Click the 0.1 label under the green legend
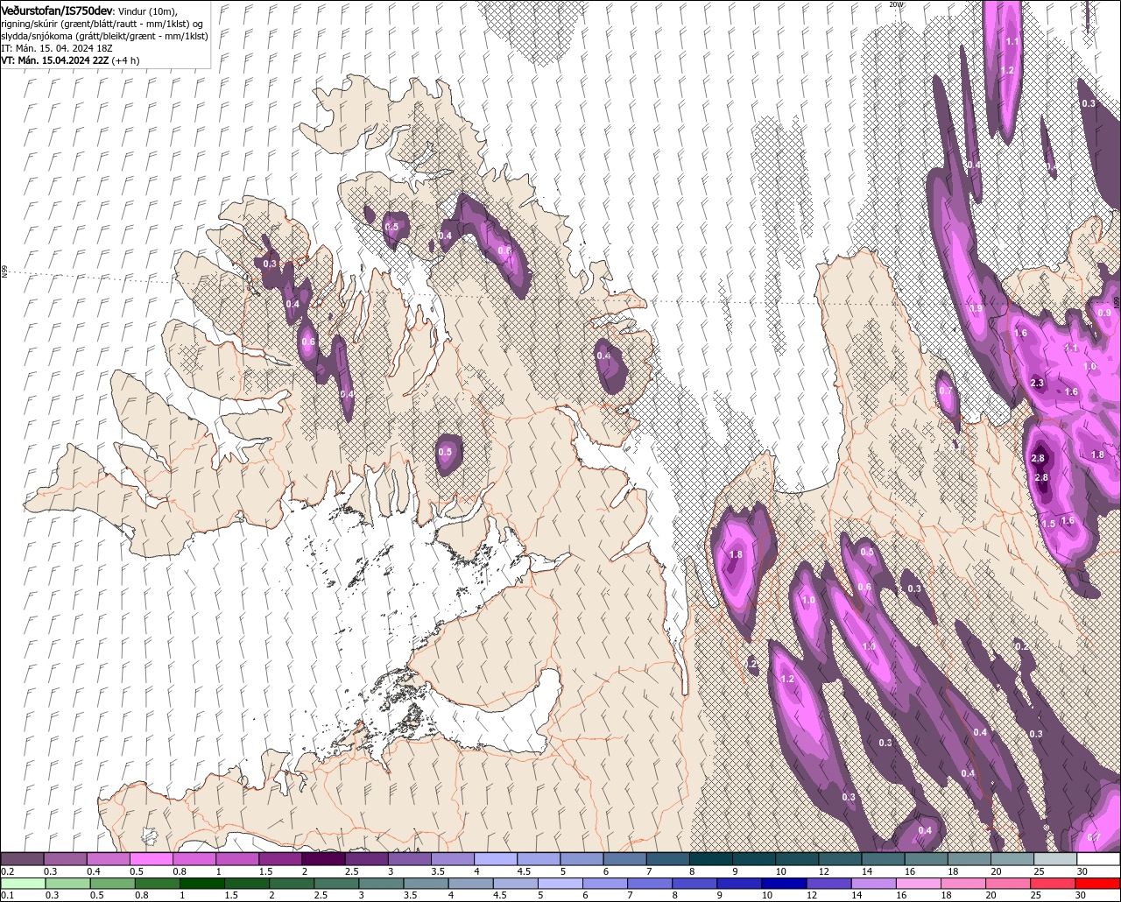The image size is (1121, 902). coord(8,896)
